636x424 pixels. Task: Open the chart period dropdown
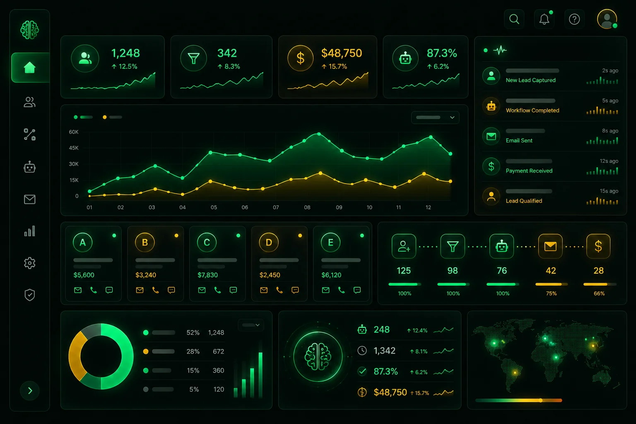435,117
